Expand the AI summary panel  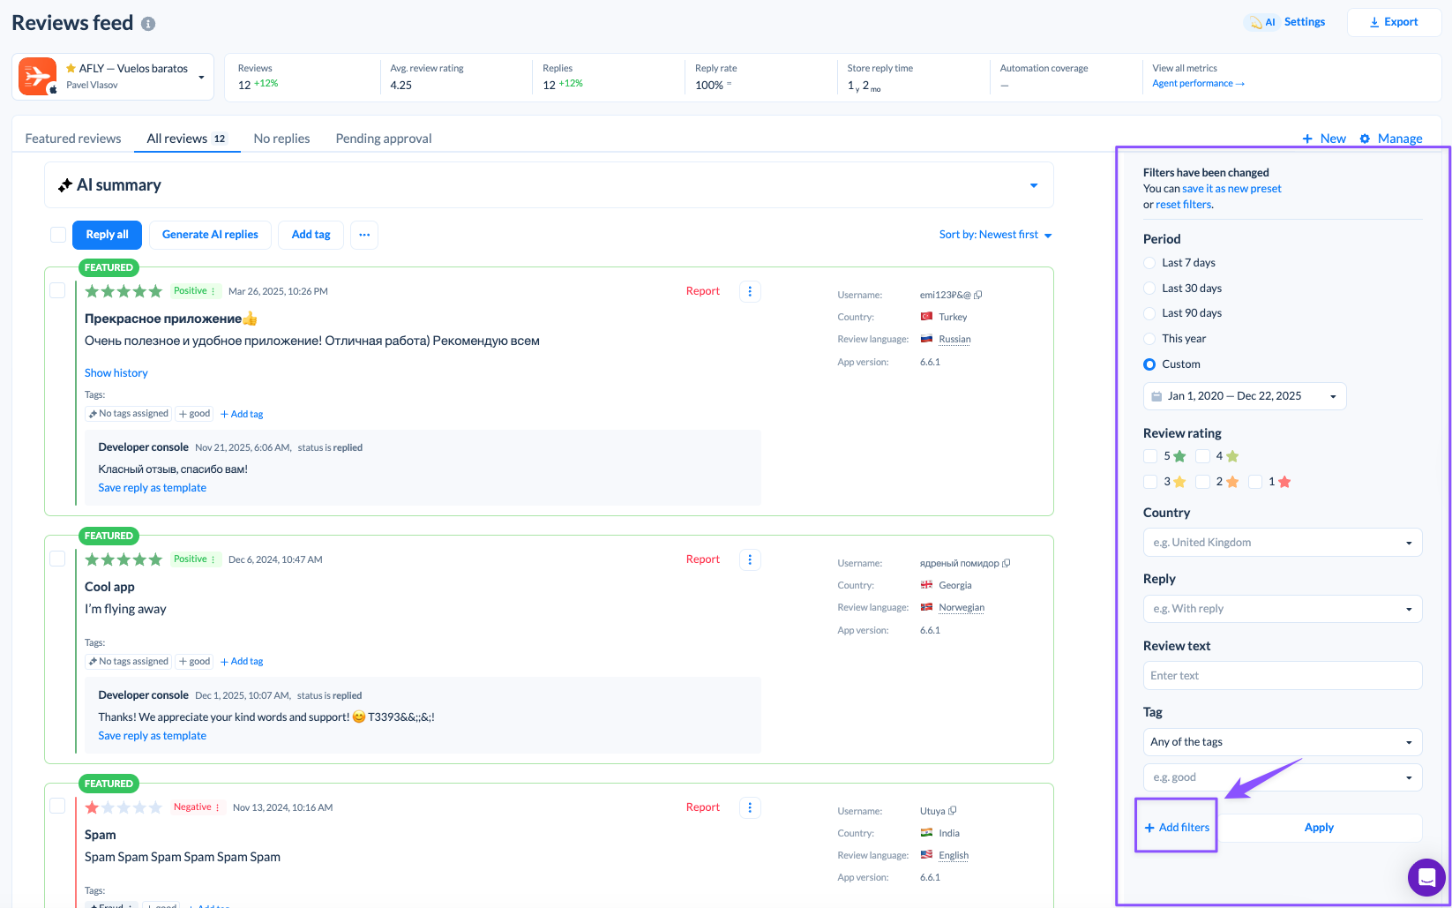(1033, 185)
